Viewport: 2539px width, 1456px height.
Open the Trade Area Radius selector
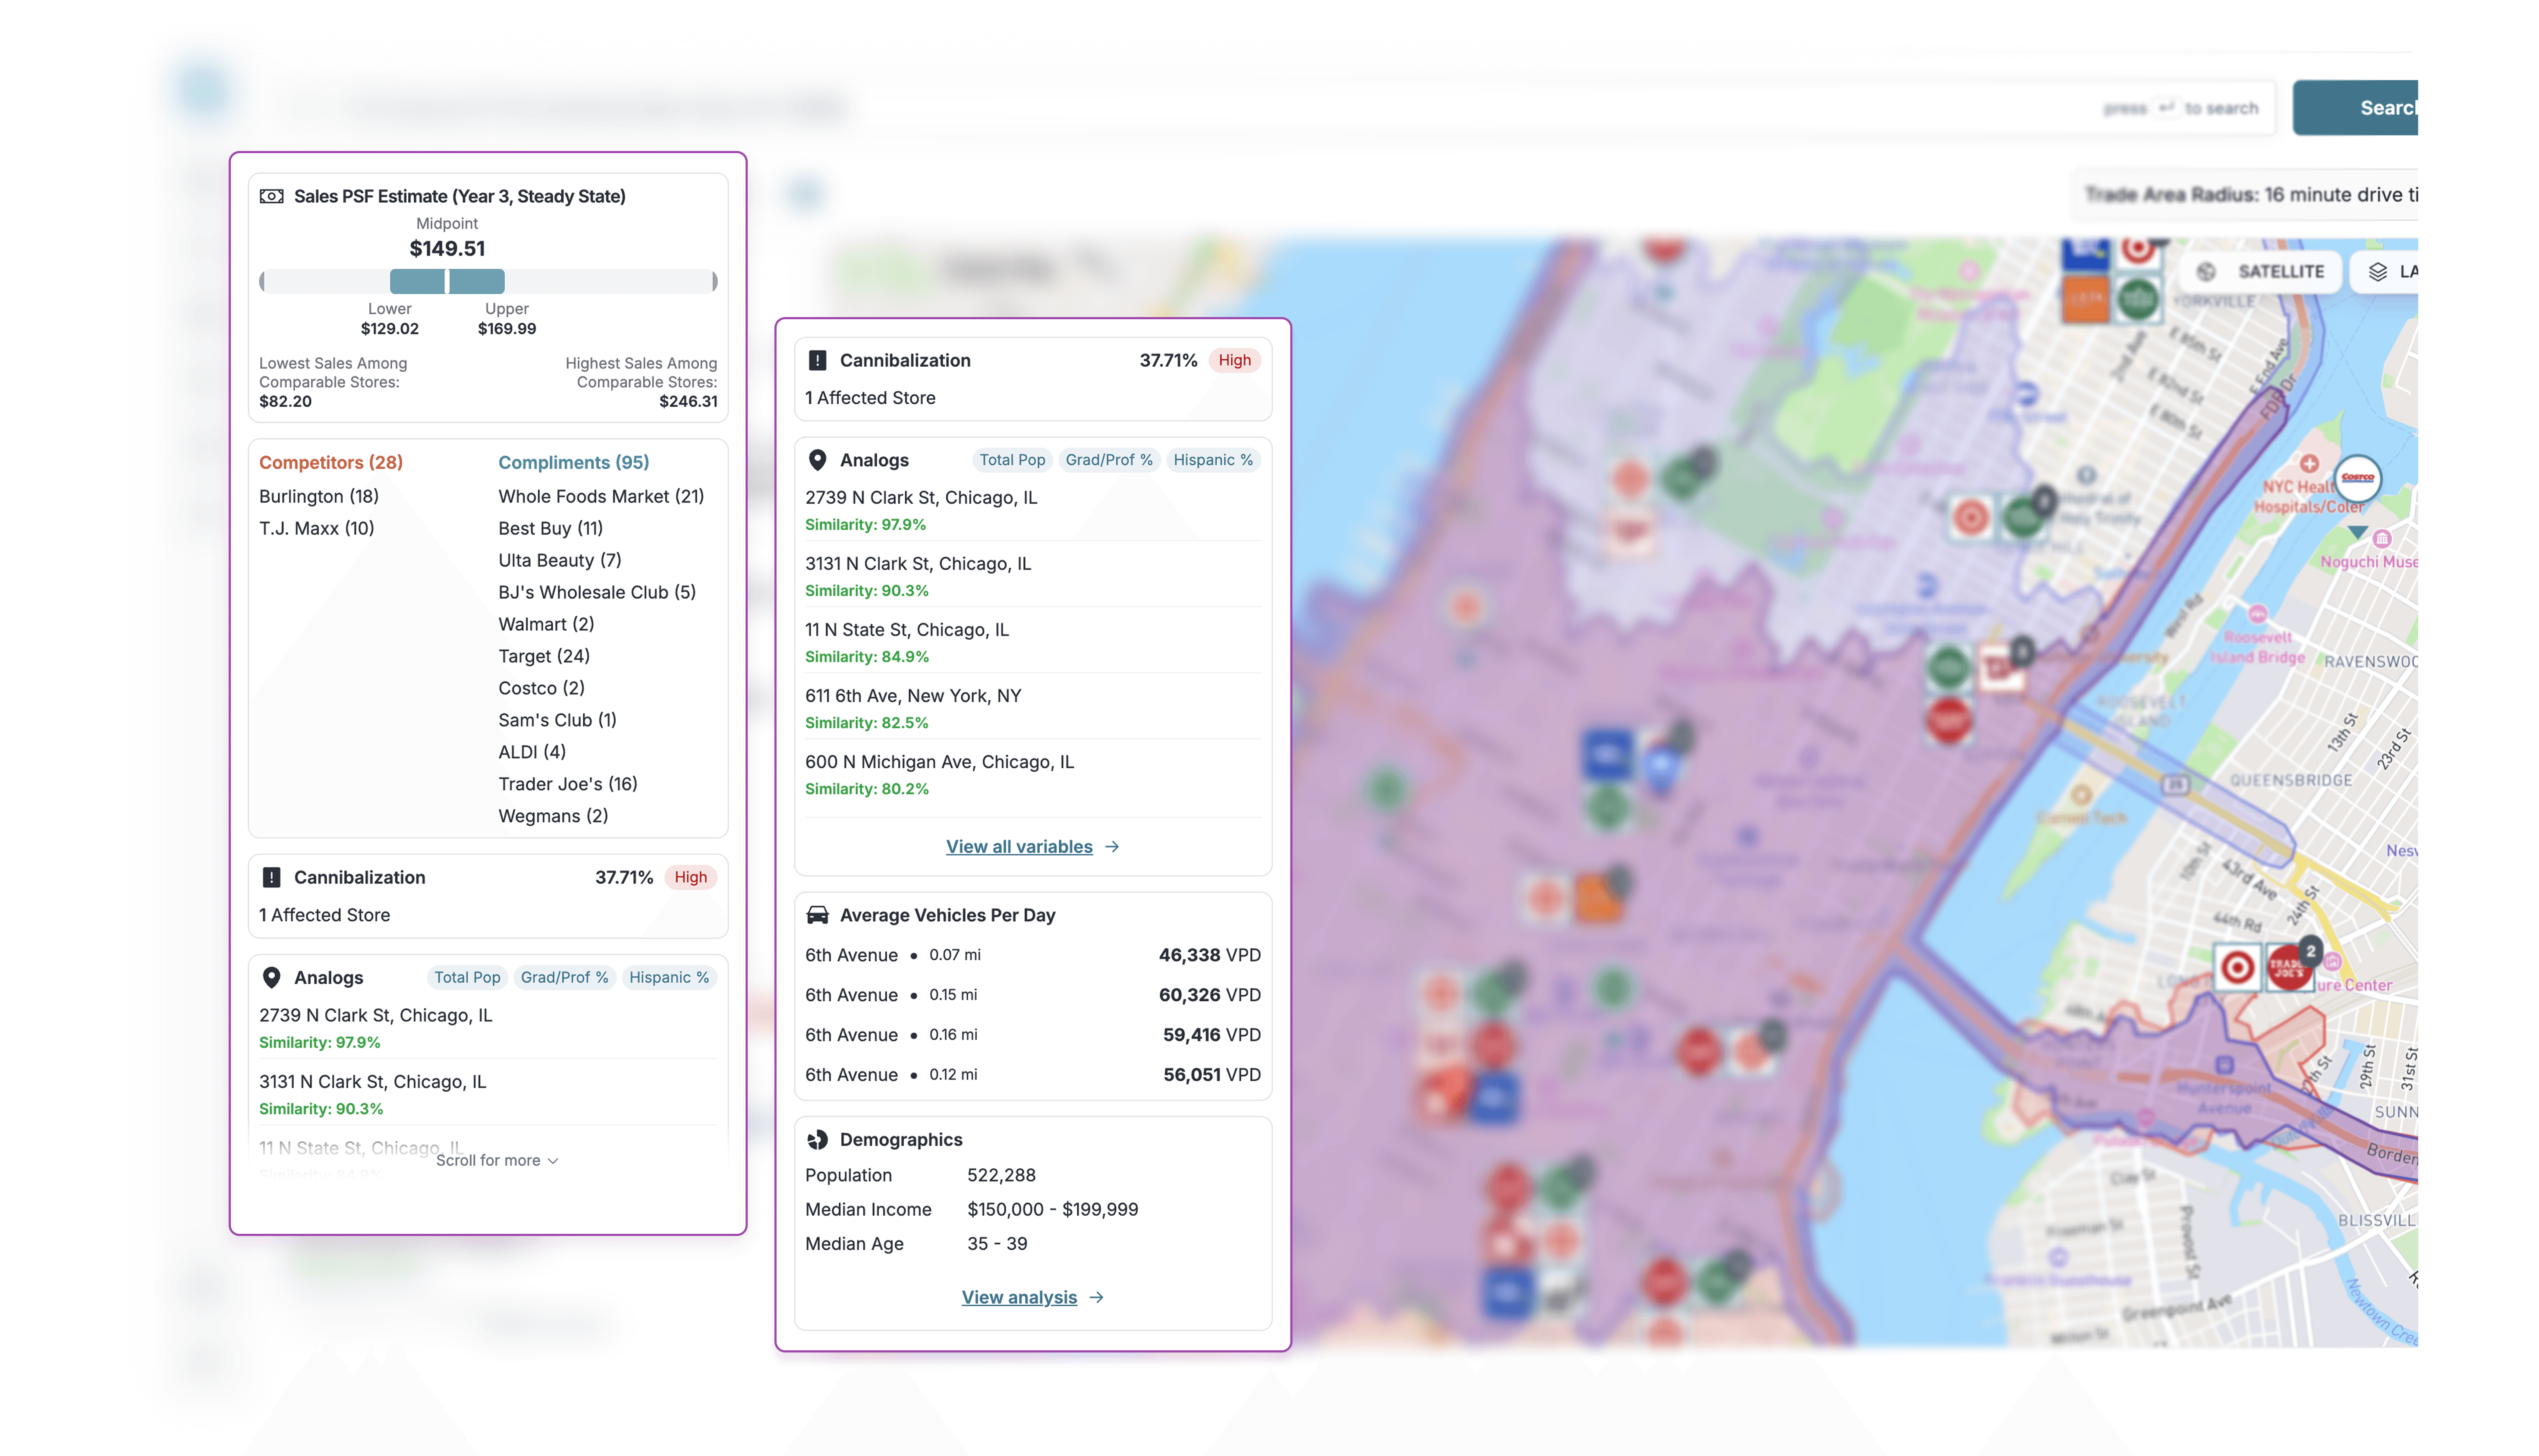2250,195
